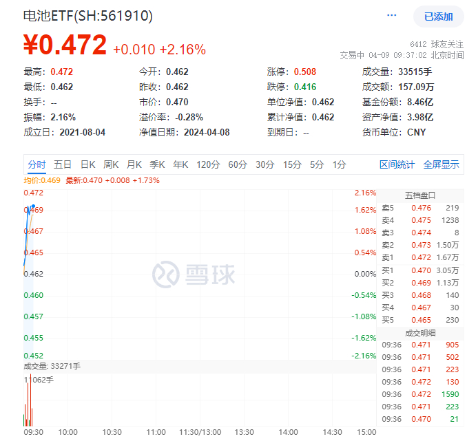Click the 振幅 2.16% value
The width and height of the screenshot is (467, 441).
[x=63, y=117]
